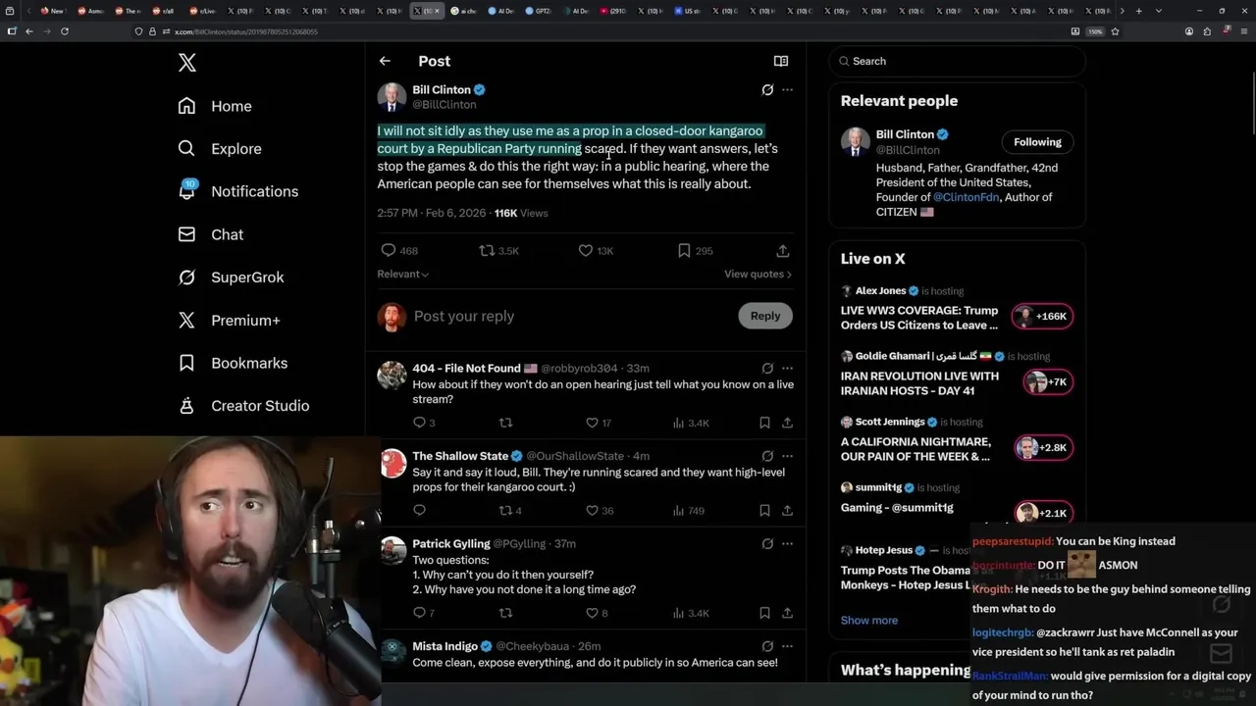Open Creator Studio in sidebar

pos(243,406)
